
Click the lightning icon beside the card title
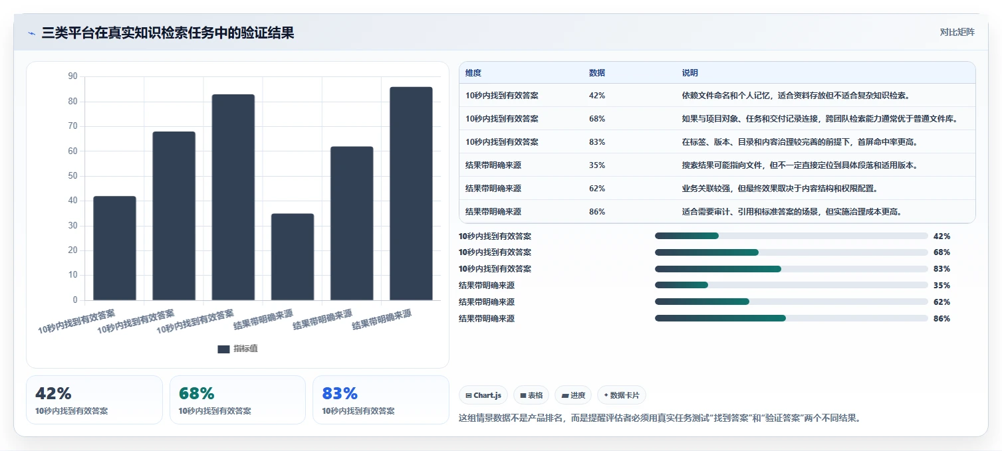coord(31,33)
